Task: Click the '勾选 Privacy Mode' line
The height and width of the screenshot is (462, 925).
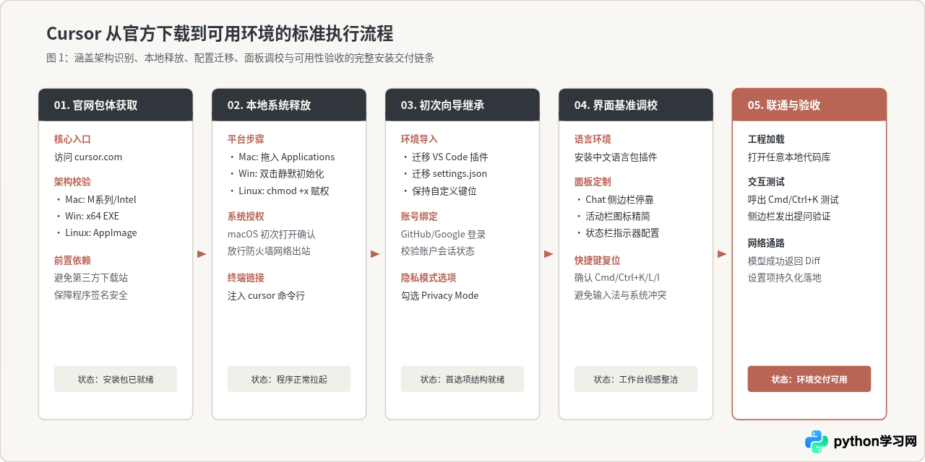Action: (440, 295)
